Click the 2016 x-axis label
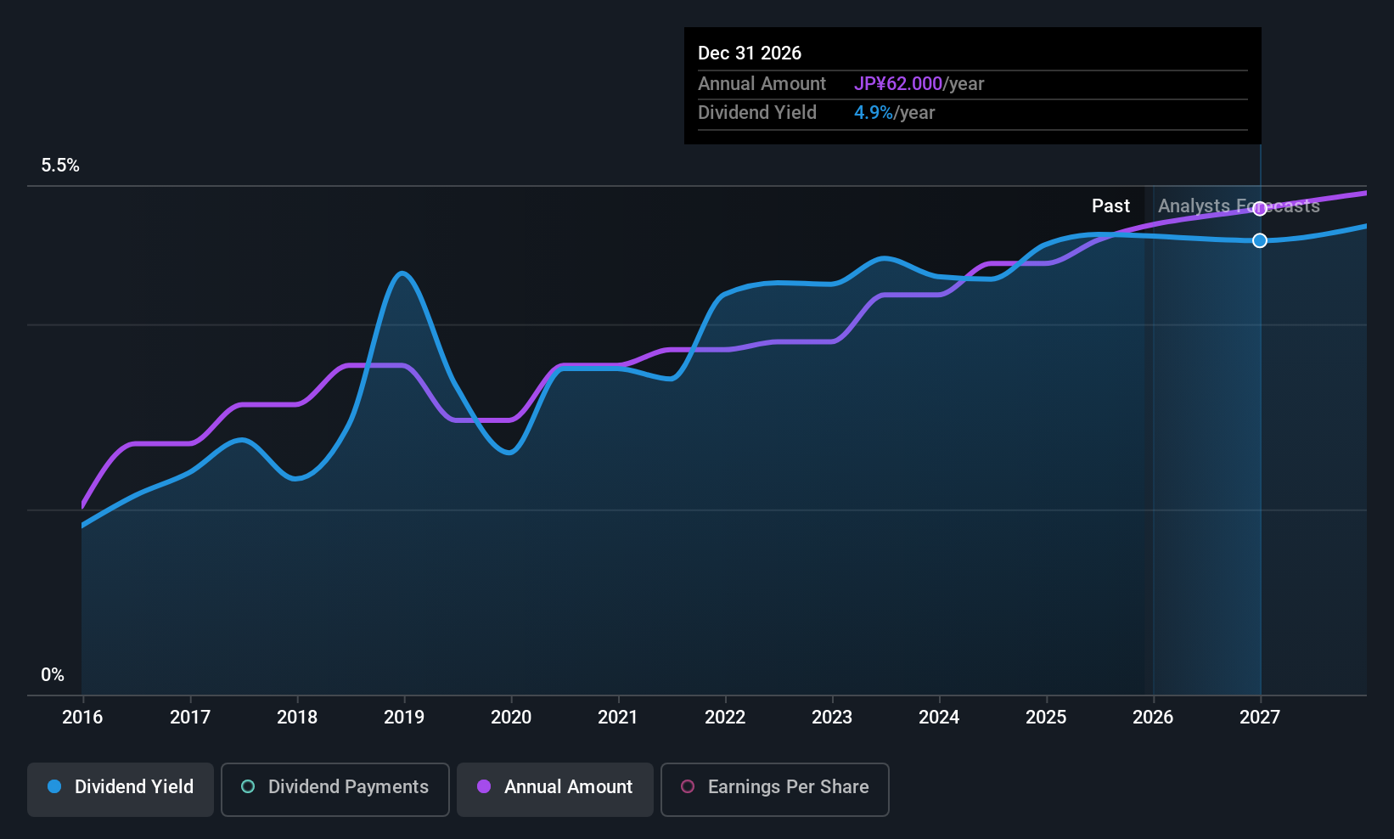This screenshot has height=839, width=1394. 82,717
